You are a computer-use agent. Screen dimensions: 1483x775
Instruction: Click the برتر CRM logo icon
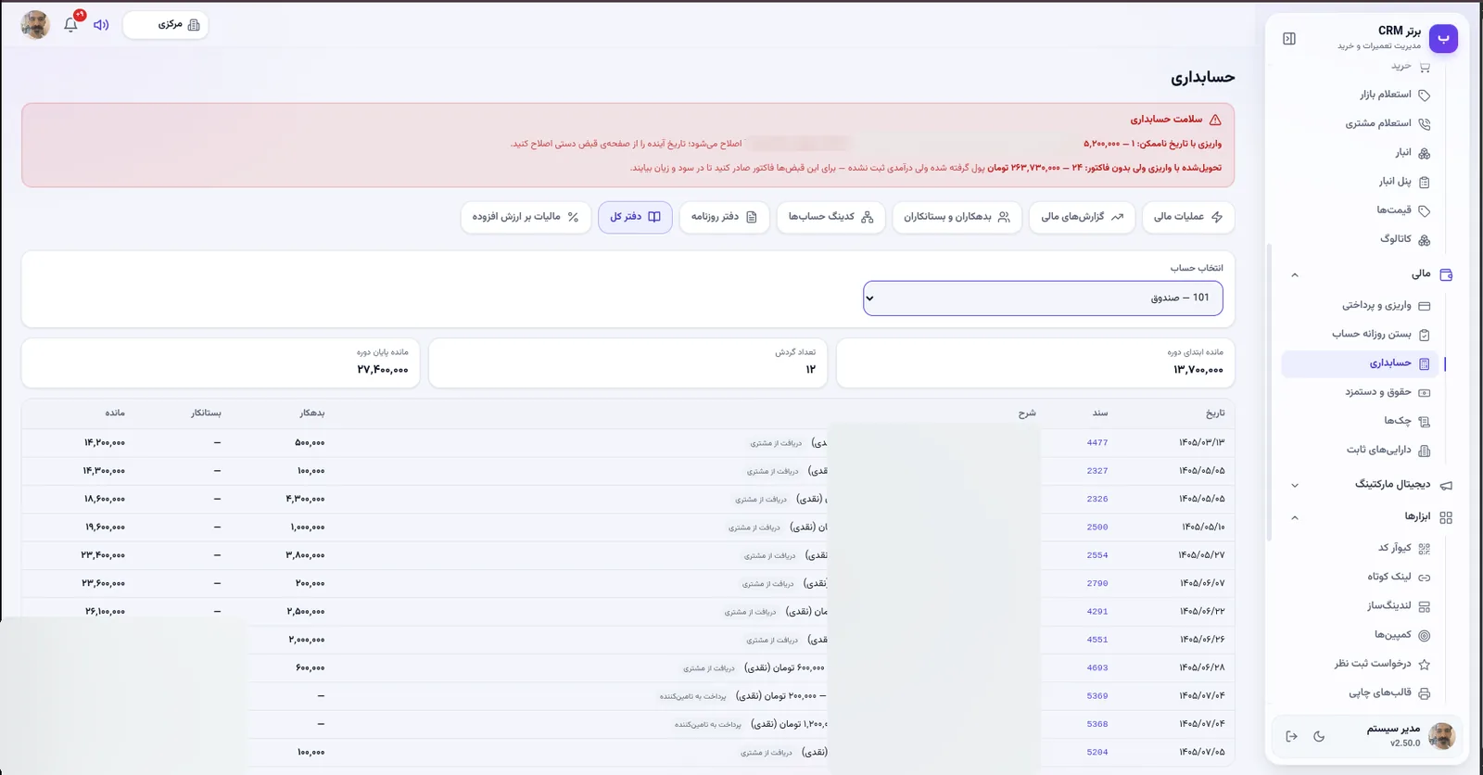pyautogui.click(x=1443, y=39)
